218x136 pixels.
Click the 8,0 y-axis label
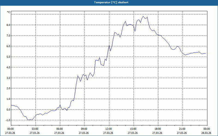click(8, 25)
